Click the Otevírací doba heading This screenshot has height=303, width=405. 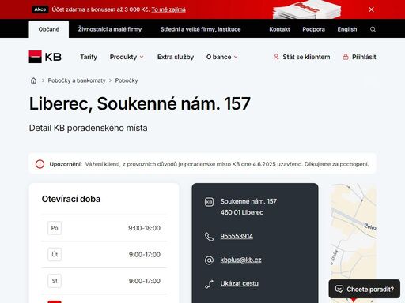click(x=71, y=199)
